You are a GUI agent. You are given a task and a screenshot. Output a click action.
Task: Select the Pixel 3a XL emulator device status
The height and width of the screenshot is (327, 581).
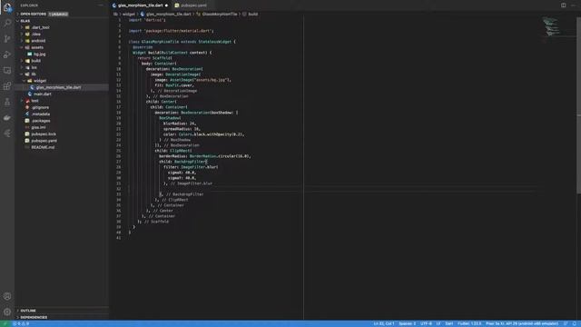(522, 323)
